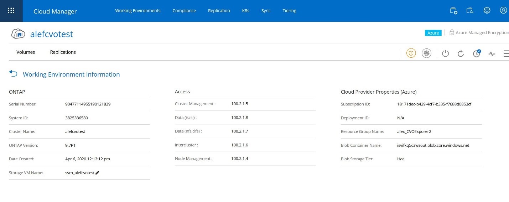The width and height of the screenshot is (509, 202).
Task: Open the app switcher grid icon
Action: point(11,11)
